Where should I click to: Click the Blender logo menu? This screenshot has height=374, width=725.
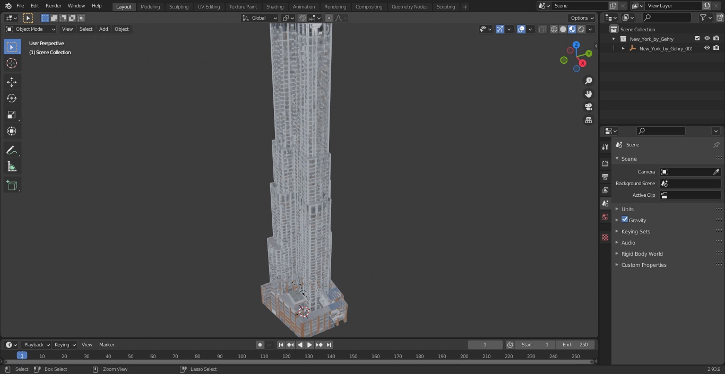[x=8, y=6]
